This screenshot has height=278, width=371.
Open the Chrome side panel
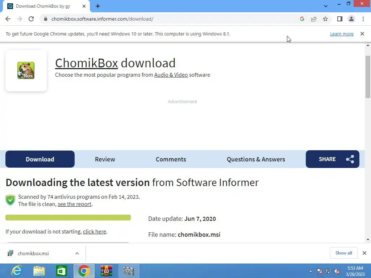click(x=340, y=19)
